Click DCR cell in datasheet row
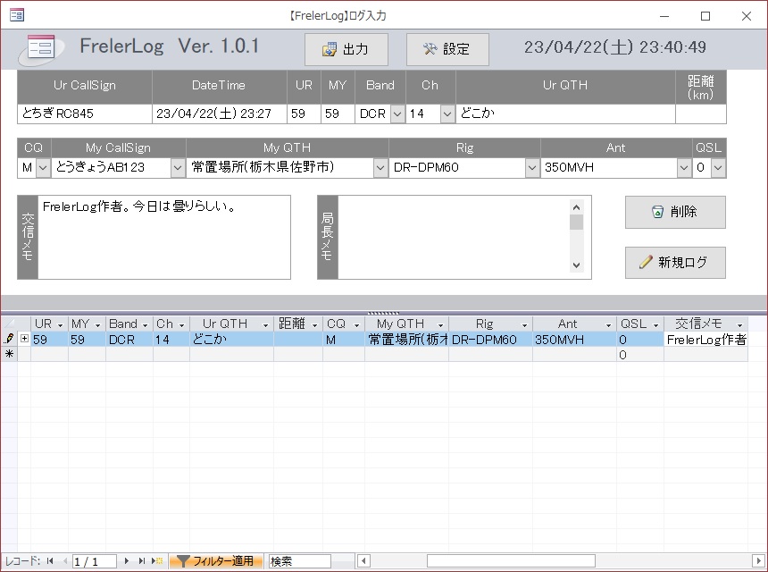 click(129, 340)
